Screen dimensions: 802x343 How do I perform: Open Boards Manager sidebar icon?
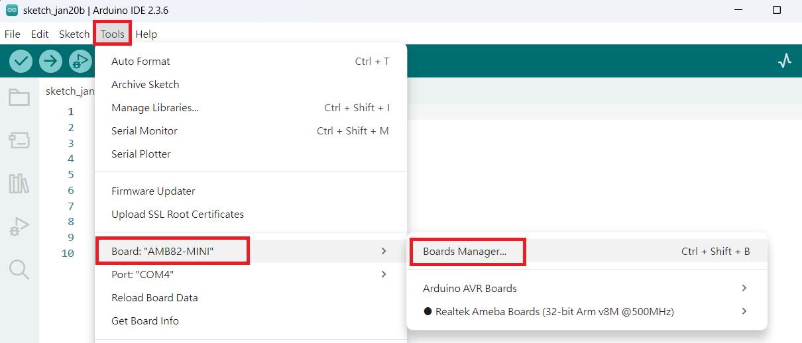point(19,140)
